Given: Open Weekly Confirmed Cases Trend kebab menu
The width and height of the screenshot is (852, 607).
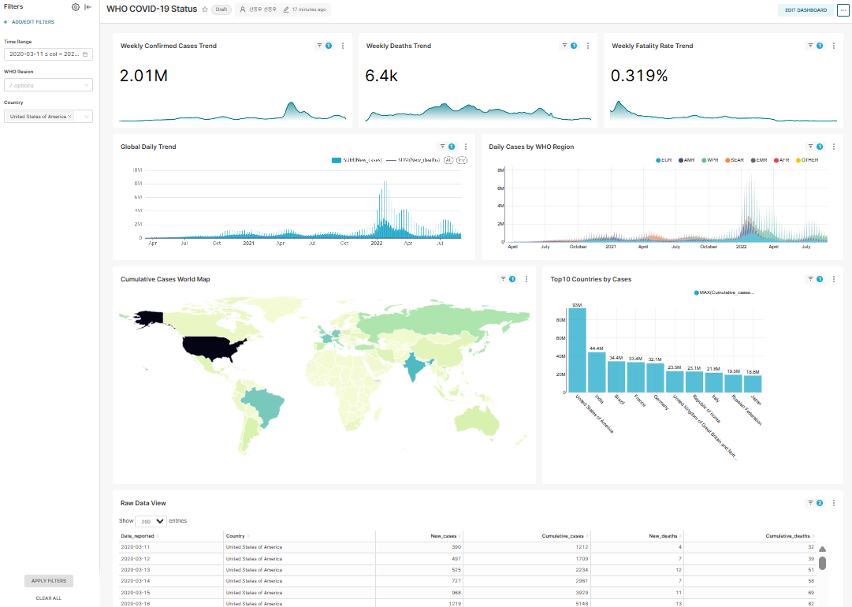Looking at the screenshot, I should tap(343, 46).
